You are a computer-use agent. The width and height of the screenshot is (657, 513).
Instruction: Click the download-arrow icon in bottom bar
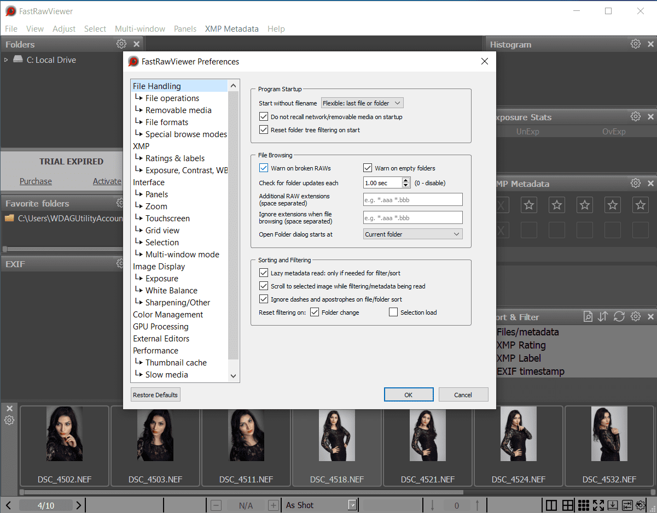click(x=613, y=505)
